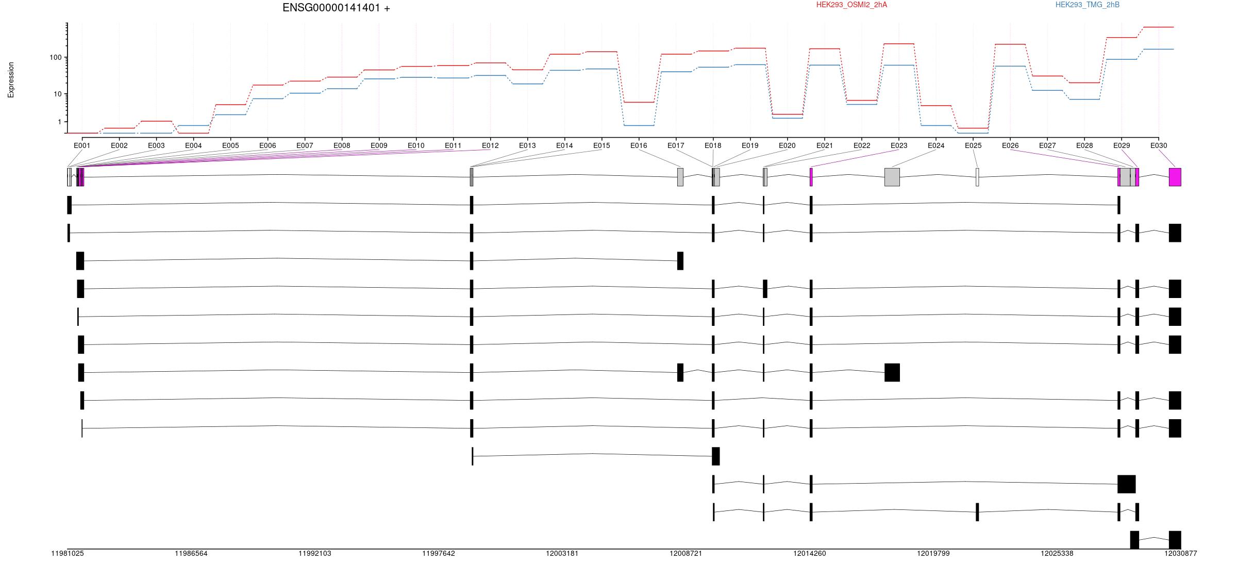The image size is (1237, 562).
Task: Click the exon label E027
Action: 1047,145
